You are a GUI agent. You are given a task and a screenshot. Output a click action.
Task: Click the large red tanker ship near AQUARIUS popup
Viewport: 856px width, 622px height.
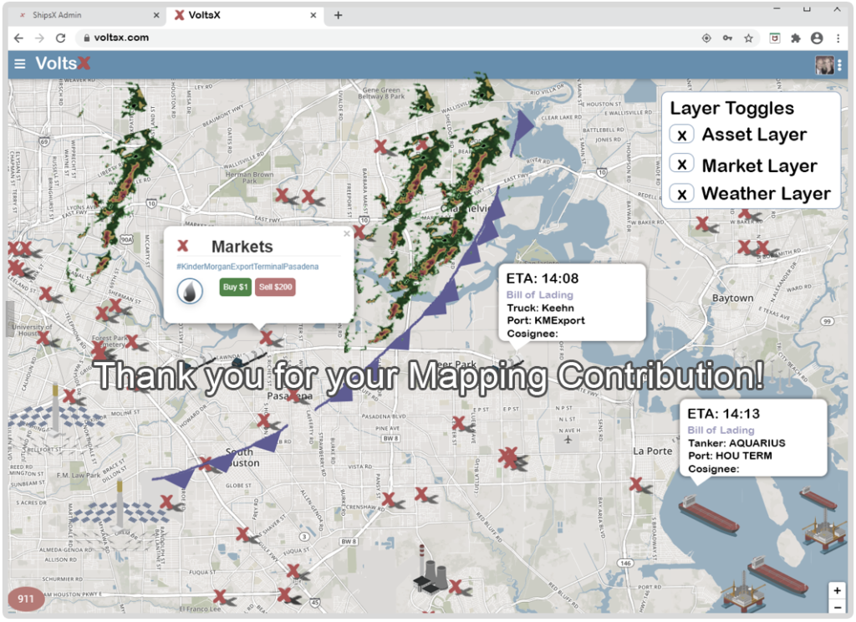(x=709, y=516)
